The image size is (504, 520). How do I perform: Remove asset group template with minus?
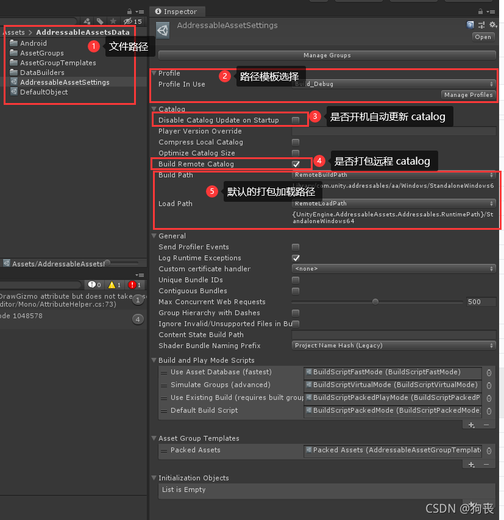tap(486, 465)
